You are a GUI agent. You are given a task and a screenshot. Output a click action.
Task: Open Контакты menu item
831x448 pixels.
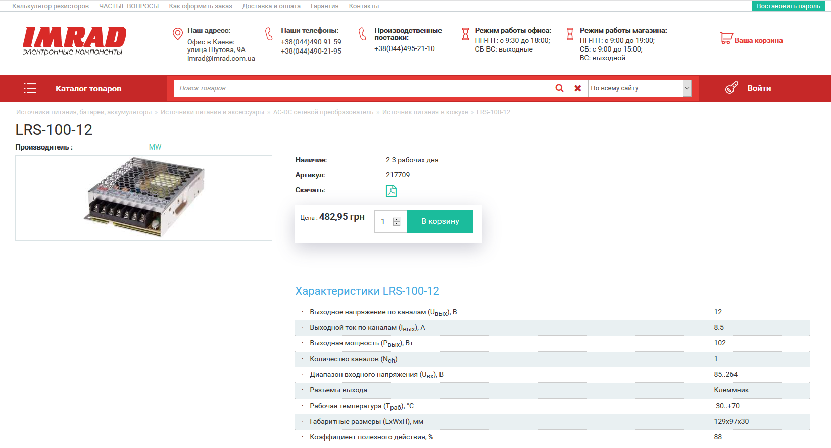[364, 6]
